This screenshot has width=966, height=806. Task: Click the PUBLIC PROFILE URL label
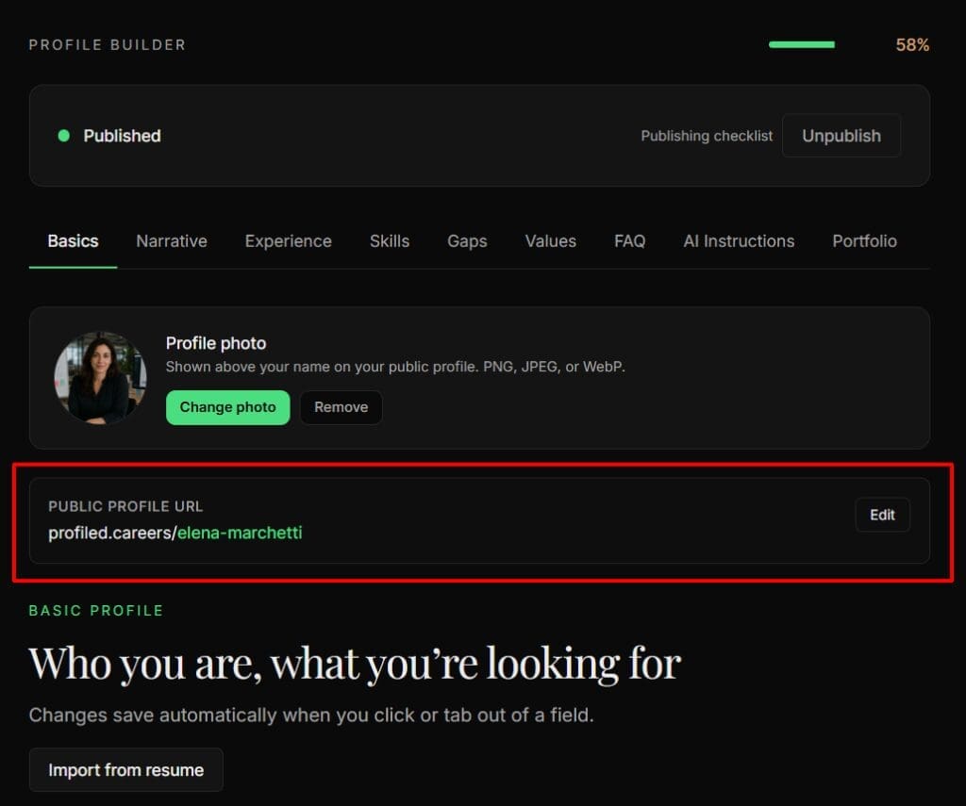pyautogui.click(x=125, y=506)
